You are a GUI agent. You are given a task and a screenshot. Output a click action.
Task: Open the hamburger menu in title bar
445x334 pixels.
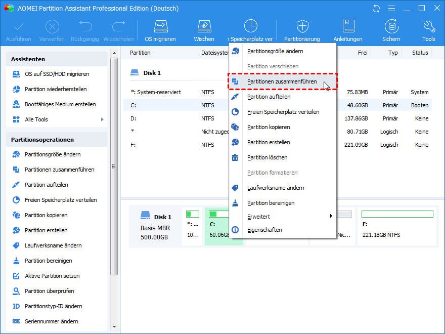point(391,9)
